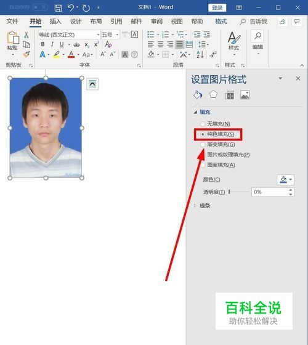Collapse the ribbon
This screenshot has height=345, width=308.
pyautogui.click(x=302, y=65)
